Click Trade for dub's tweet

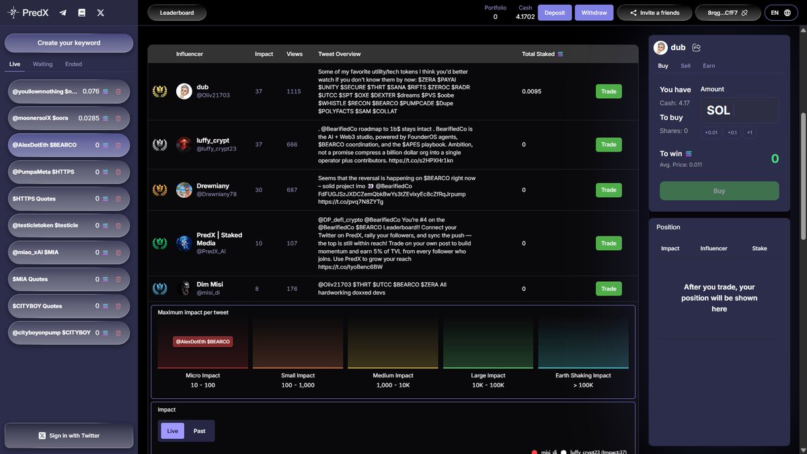point(609,91)
